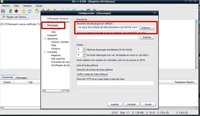Click the dialog's Ayuda button
200x116 pixels.
click(x=148, y=104)
